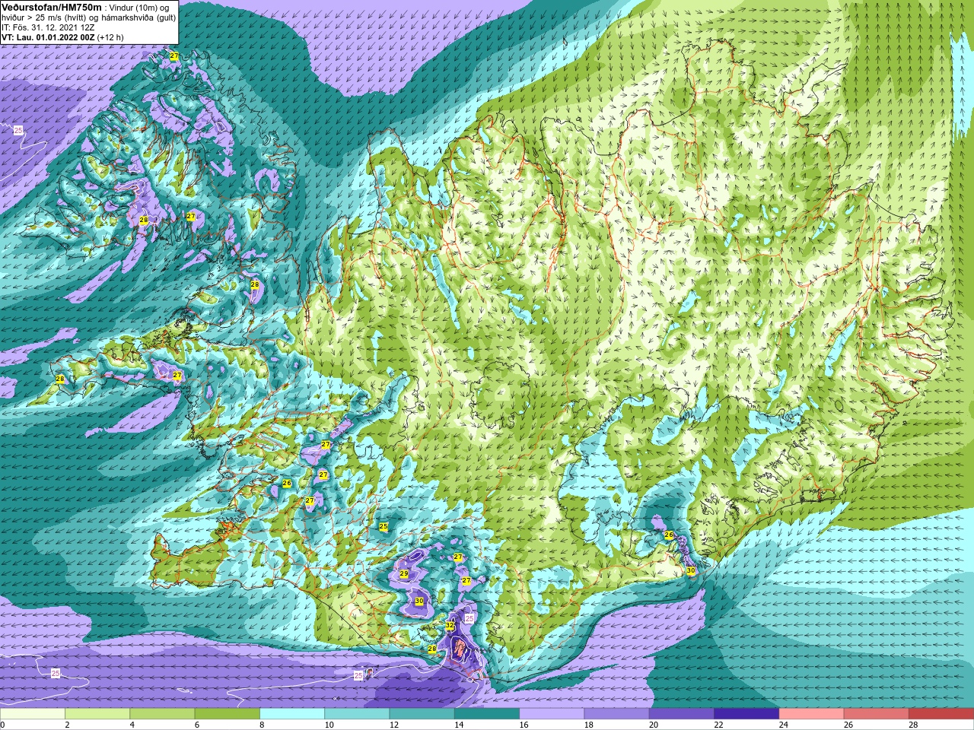Pick the 20–22 m/s violet legend swatch
The image size is (974, 730).
[x=682, y=714]
